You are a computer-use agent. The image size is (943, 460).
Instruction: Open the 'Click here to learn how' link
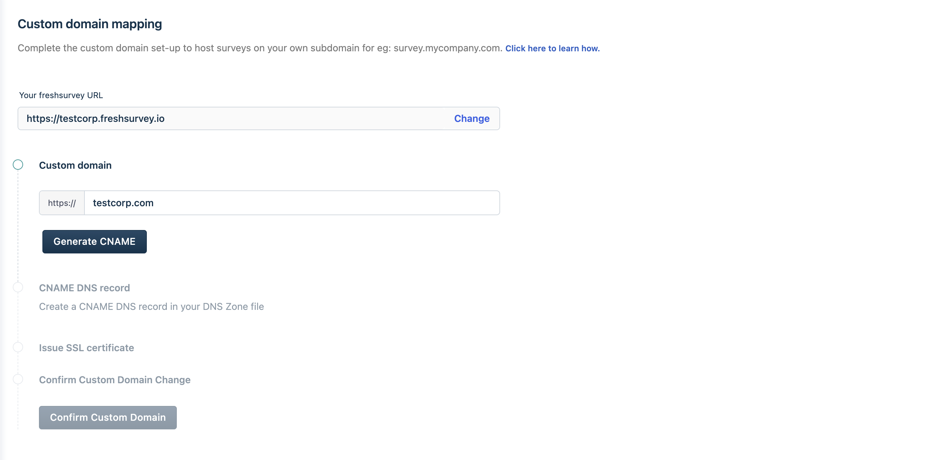(x=552, y=48)
